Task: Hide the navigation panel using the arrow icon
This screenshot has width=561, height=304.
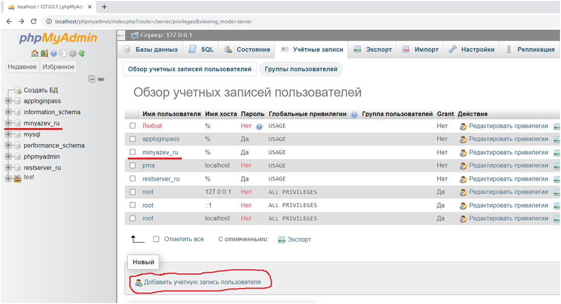Action: [x=121, y=35]
